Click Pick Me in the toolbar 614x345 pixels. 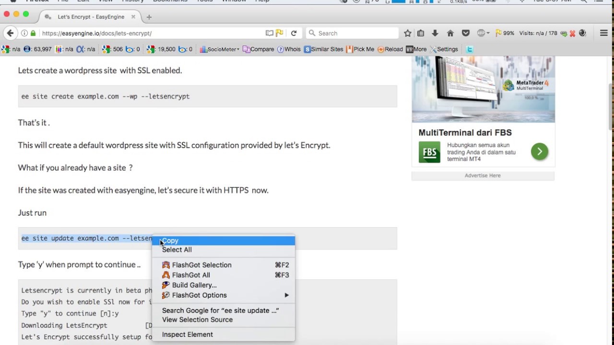pyautogui.click(x=360, y=49)
